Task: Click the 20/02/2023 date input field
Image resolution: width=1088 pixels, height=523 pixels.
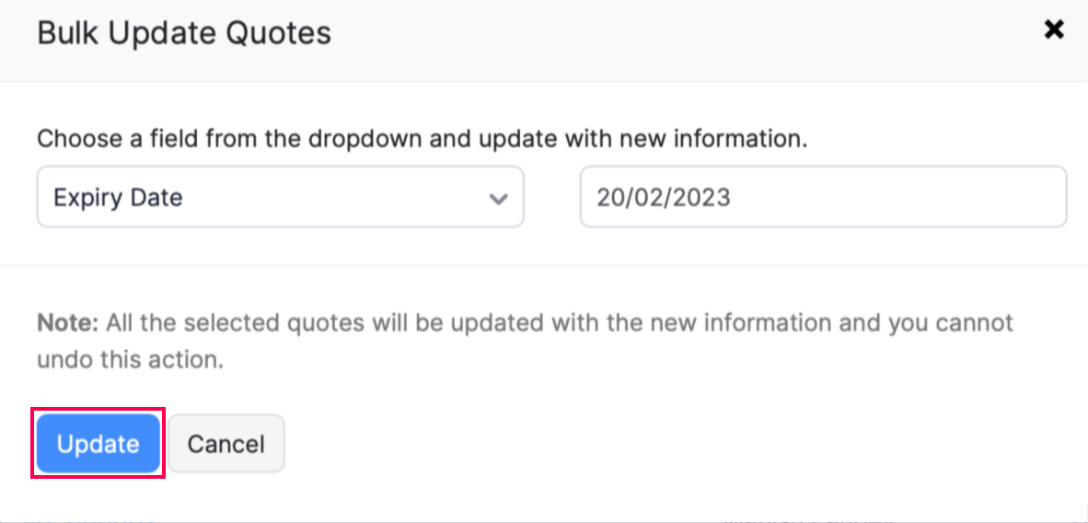Action: click(x=822, y=197)
